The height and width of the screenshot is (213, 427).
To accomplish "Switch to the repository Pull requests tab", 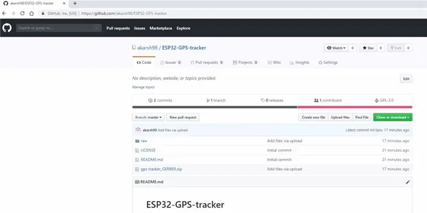I will pos(207,62).
